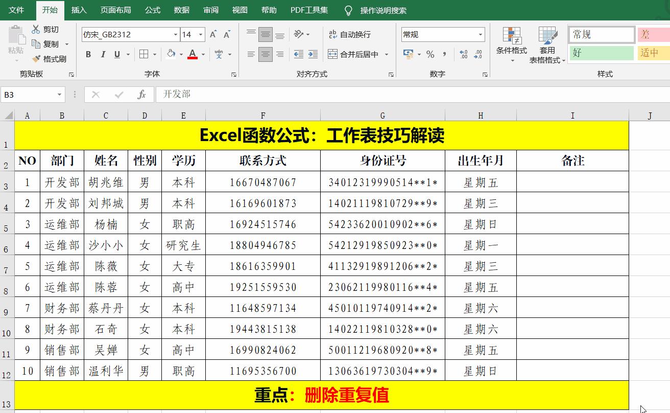Open the Merge & Center (合并后居中) dropdown arrow
670x413 pixels.
[387, 55]
